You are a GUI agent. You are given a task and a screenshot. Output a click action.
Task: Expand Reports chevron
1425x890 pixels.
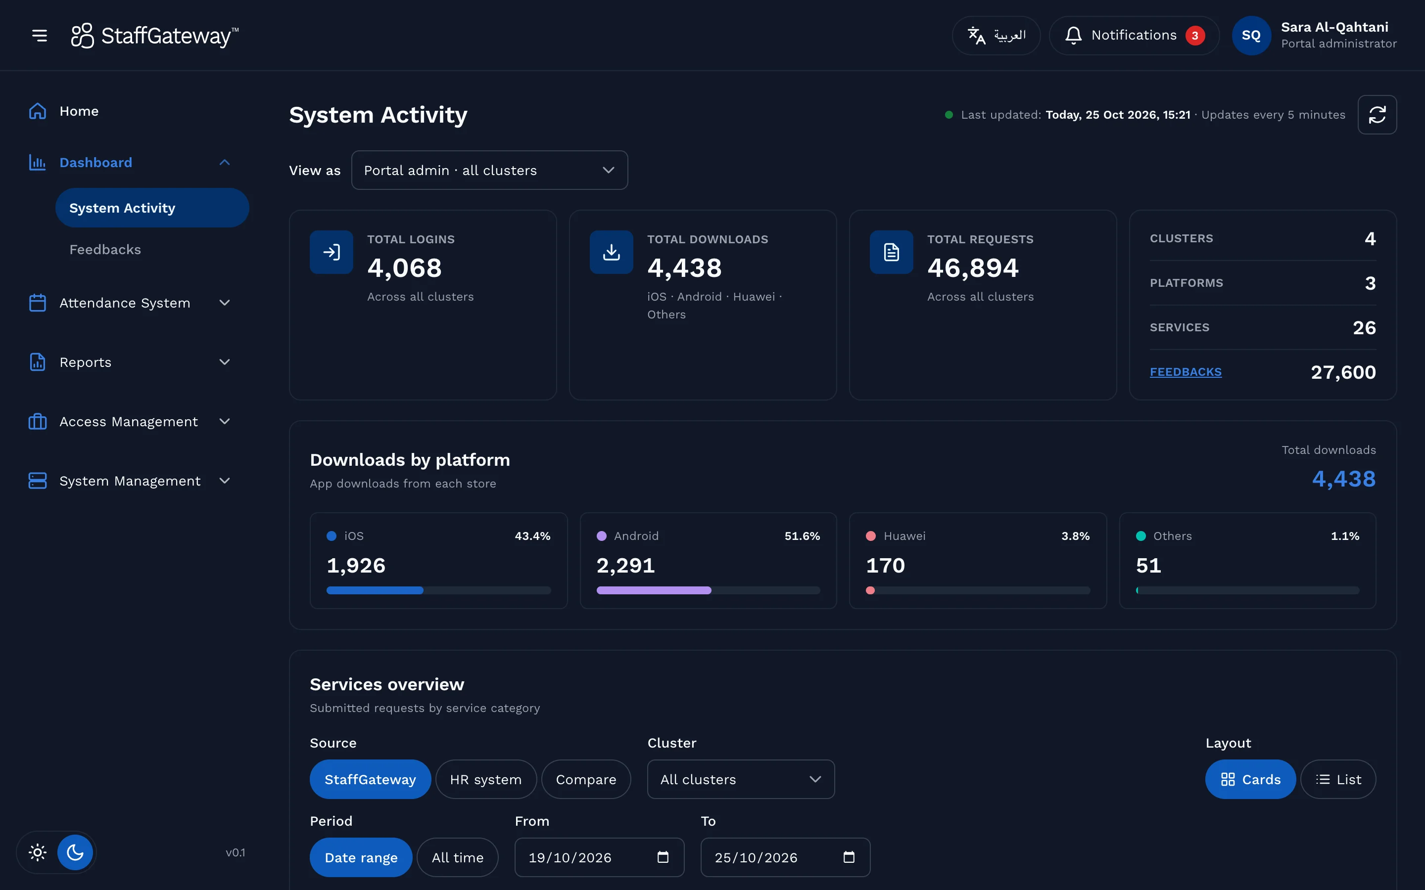[x=224, y=362]
